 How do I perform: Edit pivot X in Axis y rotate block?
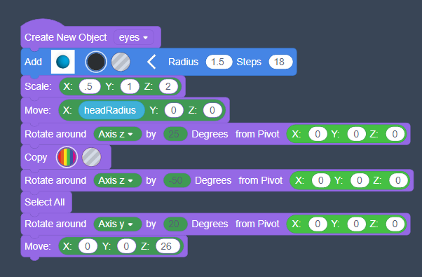[x=318, y=224]
